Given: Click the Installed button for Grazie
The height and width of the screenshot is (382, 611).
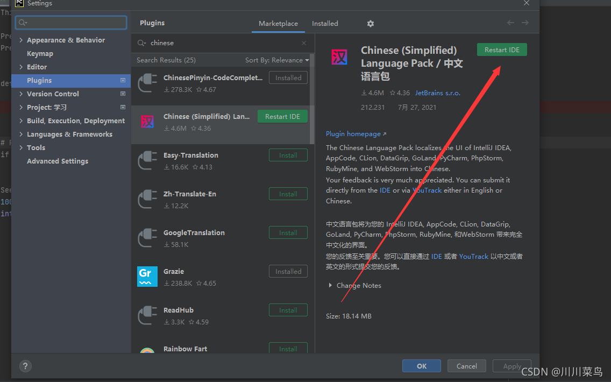Looking at the screenshot, I should coord(288,271).
